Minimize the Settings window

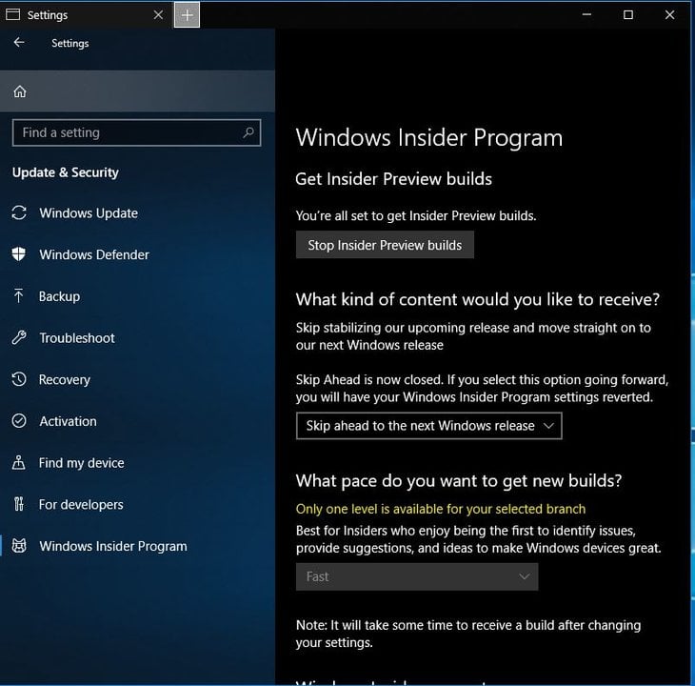click(x=586, y=14)
